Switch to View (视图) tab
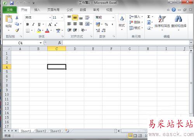Screen dimensions: 194x140 point(109,10)
